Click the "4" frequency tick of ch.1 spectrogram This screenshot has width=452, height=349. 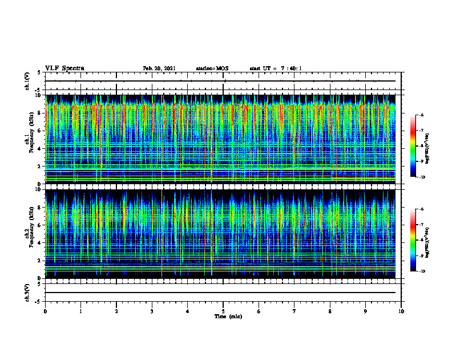(x=39, y=149)
